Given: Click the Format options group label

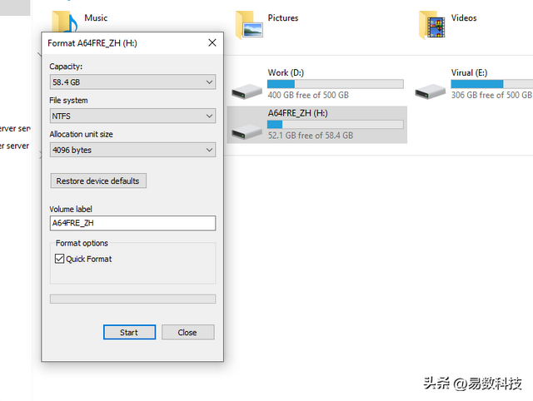Looking at the screenshot, I should tap(82, 243).
